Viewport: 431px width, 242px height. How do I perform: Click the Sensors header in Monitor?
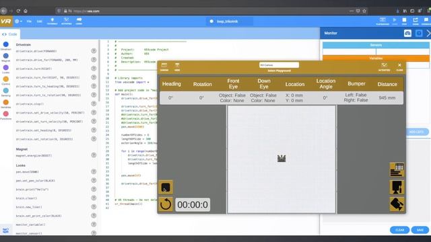tap(376, 45)
